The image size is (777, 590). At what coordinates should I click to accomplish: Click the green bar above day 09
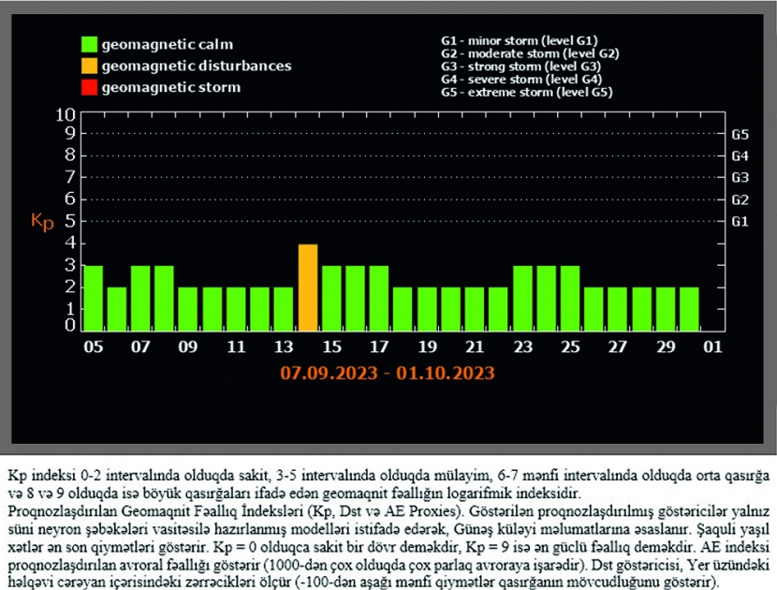[x=188, y=308]
